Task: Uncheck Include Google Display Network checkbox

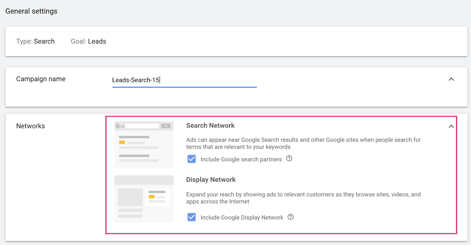Action: (192, 217)
